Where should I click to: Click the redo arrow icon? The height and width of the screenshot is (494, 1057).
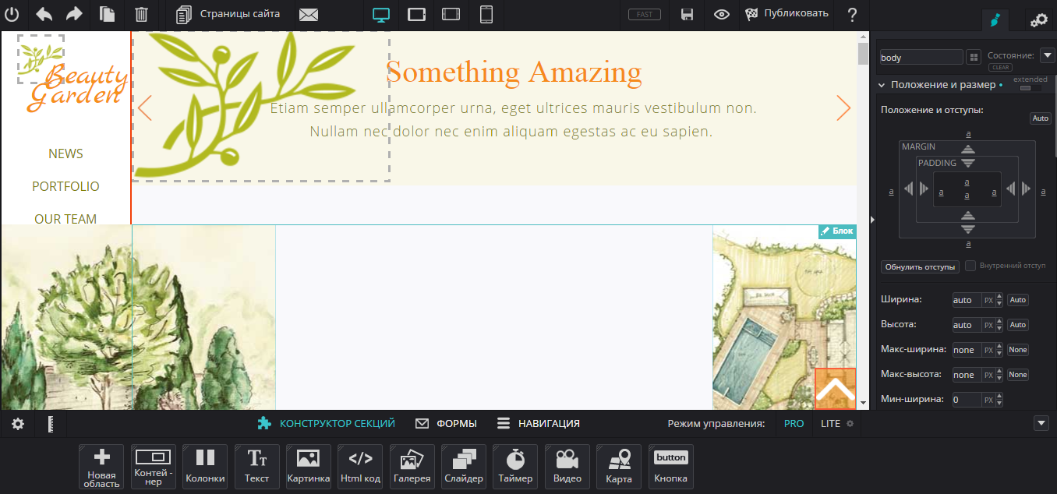pyautogui.click(x=74, y=14)
